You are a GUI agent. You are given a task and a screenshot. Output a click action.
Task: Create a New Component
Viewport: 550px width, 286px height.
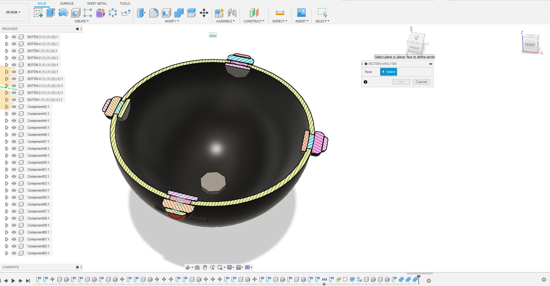pos(219,13)
